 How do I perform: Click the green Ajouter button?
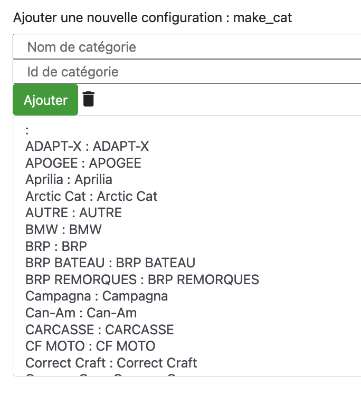[45, 100]
